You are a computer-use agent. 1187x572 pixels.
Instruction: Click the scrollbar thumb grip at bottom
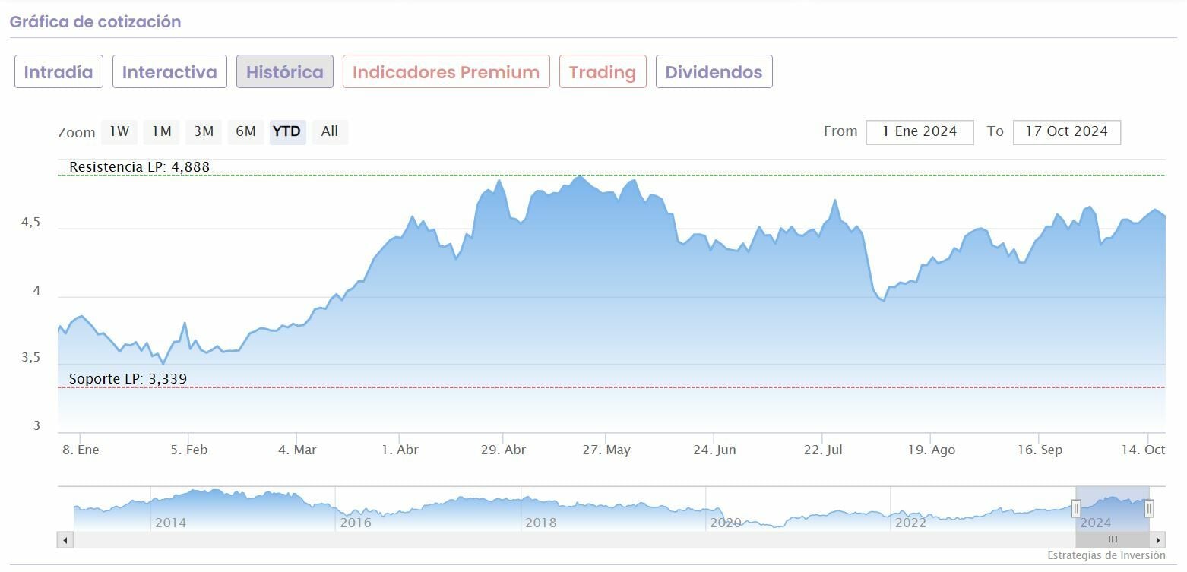point(1113,540)
